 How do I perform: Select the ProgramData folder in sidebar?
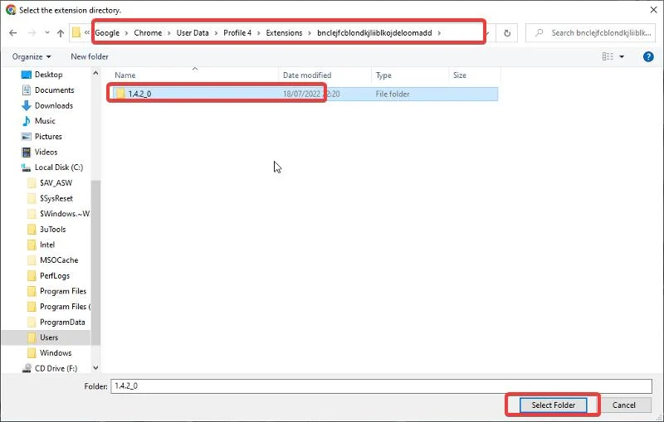[62, 323]
